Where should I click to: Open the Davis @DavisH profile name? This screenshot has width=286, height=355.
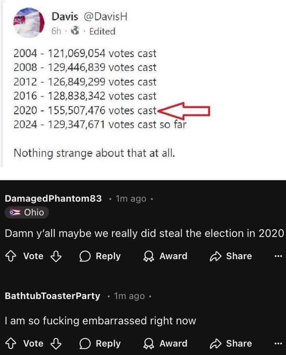(89, 17)
